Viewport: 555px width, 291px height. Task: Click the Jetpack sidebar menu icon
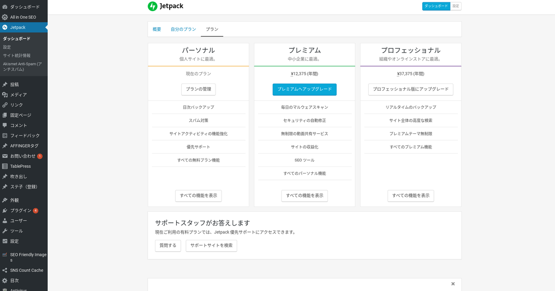(5, 27)
